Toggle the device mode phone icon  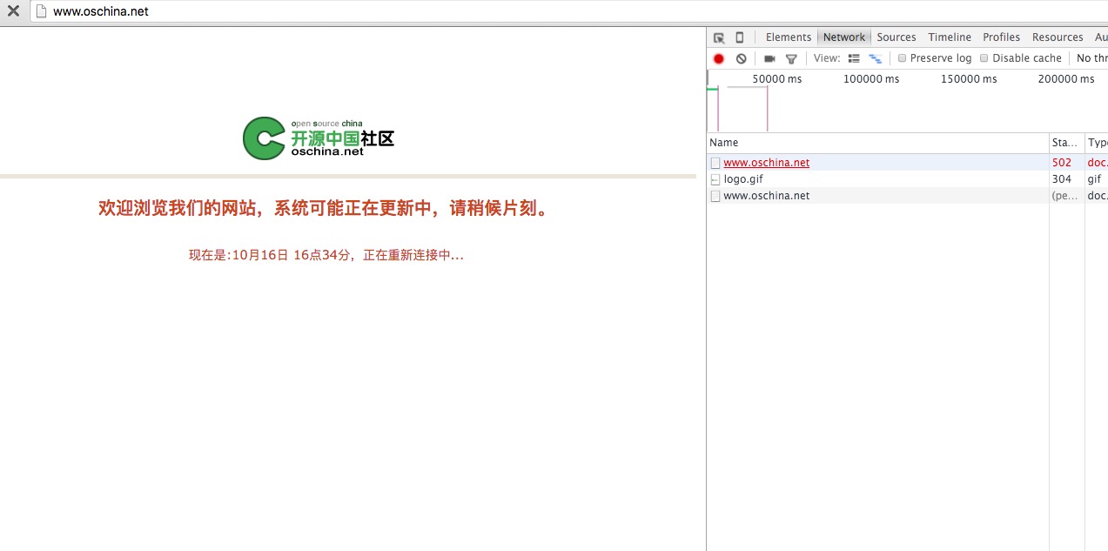740,37
